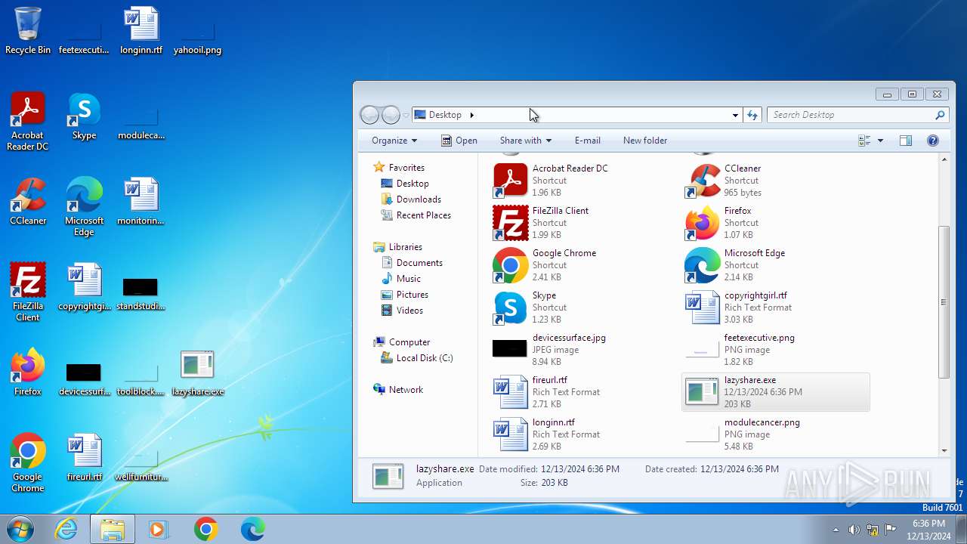Select fireurl.rtf icon on desktop
This screenshot has width=967, height=544.
[x=84, y=458]
